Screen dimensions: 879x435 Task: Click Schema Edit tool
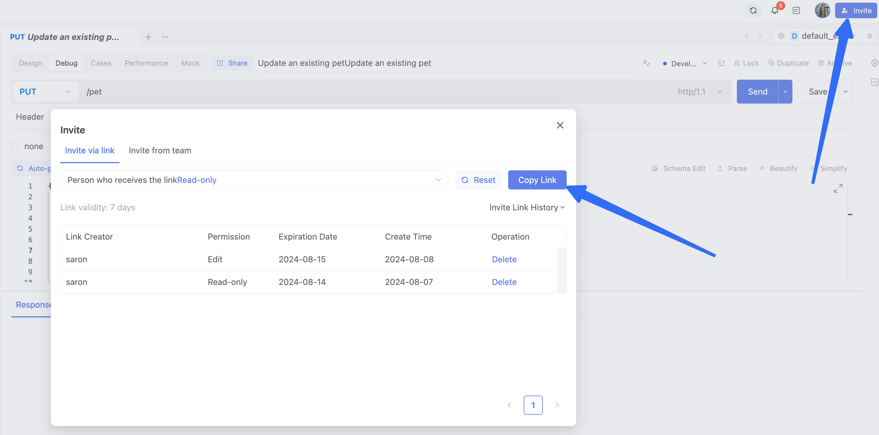click(x=678, y=168)
